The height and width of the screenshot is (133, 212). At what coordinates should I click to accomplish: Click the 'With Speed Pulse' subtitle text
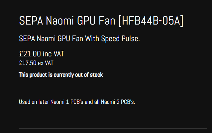112,39
